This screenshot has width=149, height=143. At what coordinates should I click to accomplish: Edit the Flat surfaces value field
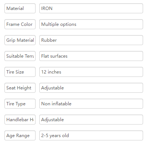[91, 56]
